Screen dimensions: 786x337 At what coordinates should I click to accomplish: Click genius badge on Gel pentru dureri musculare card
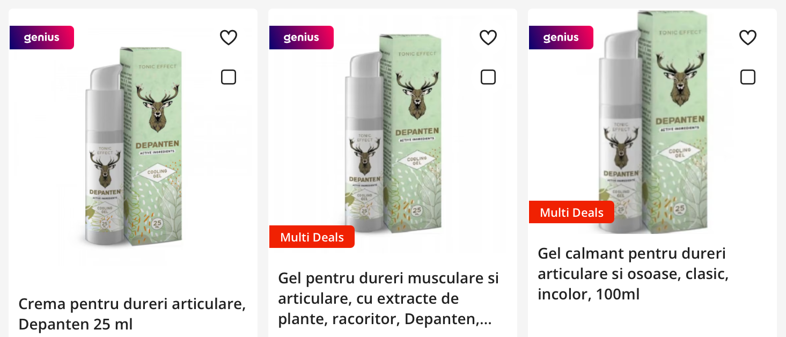pyautogui.click(x=301, y=38)
